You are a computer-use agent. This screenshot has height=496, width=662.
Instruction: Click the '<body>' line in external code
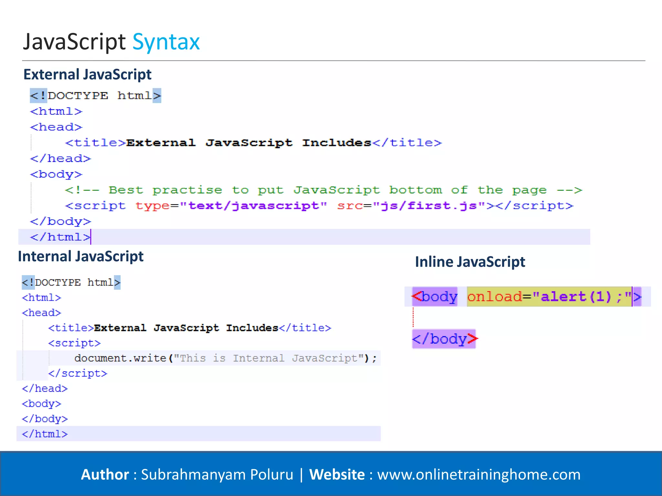tap(56, 174)
